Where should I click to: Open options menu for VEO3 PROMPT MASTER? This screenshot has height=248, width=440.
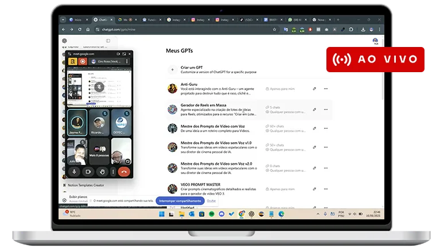tap(325, 189)
